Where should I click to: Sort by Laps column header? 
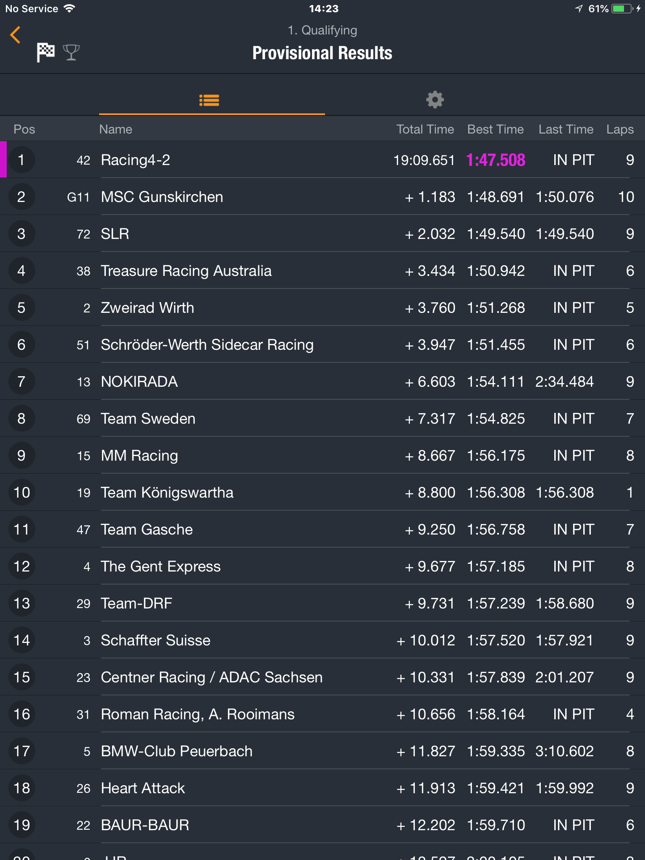point(620,129)
